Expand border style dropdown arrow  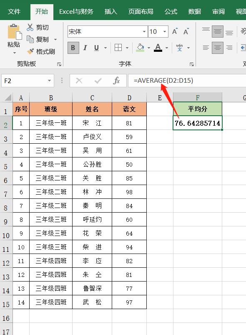coord(127,48)
